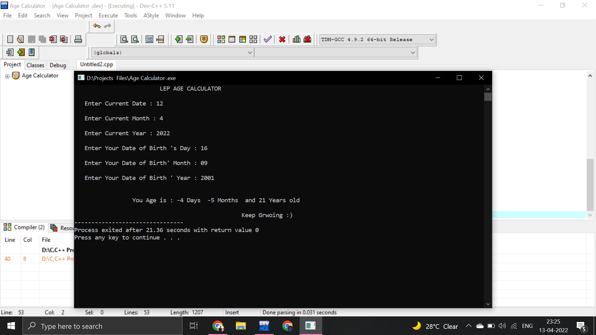Expand the Age Calculator project tree node

(7, 76)
